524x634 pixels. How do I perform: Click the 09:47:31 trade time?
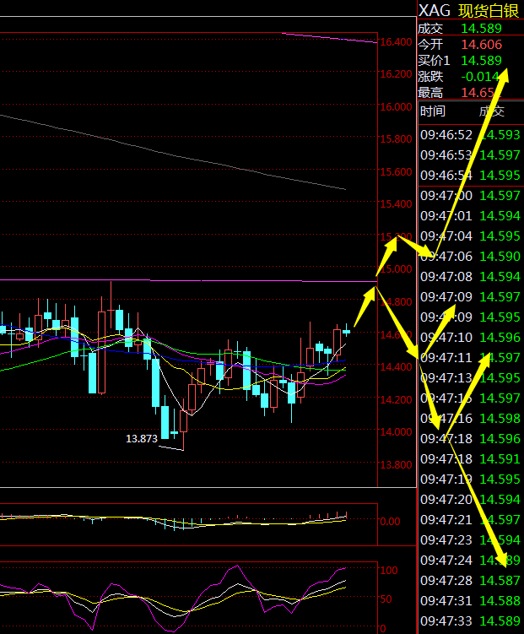click(446, 601)
